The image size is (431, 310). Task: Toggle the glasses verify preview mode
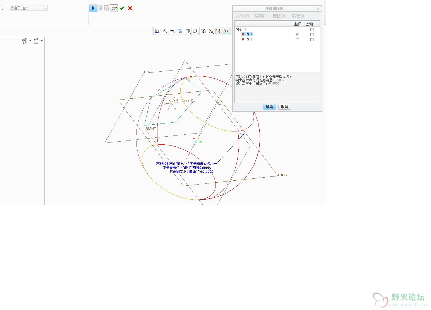pos(114,8)
